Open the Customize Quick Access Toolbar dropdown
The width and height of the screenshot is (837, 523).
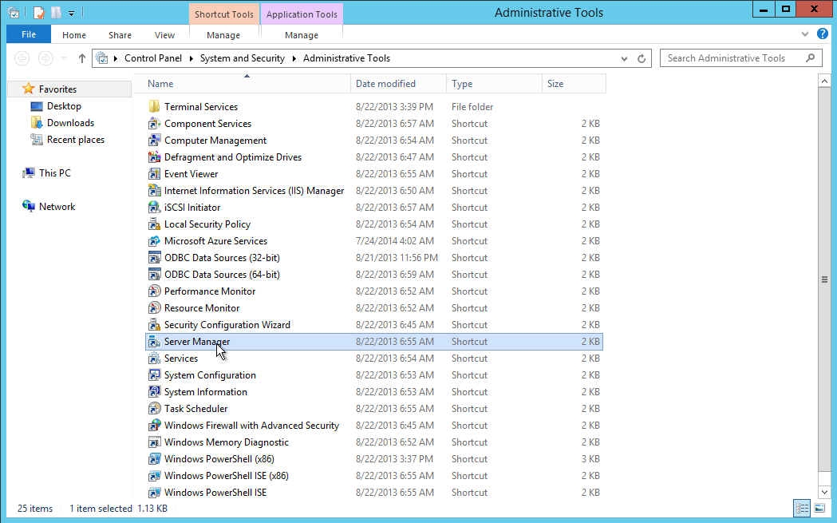point(71,14)
